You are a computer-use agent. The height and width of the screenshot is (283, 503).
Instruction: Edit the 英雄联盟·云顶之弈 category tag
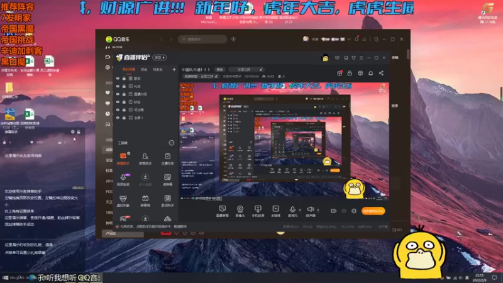click(201, 76)
